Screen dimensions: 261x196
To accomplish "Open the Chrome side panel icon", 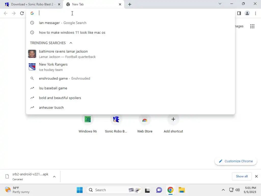I will pyautogui.click(x=239, y=13).
